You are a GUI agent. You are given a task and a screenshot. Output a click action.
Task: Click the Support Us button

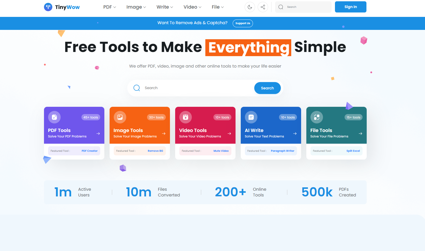(243, 23)
